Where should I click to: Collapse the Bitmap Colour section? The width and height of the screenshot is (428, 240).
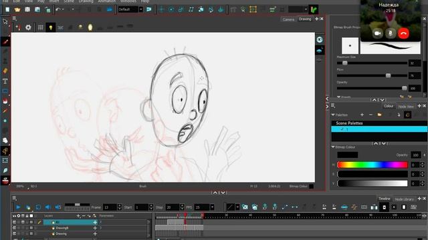click(333, 147)
